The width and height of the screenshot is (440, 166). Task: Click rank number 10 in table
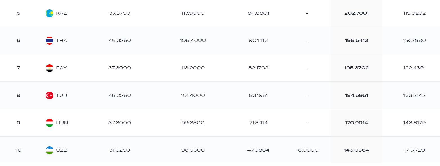(19, 150)
